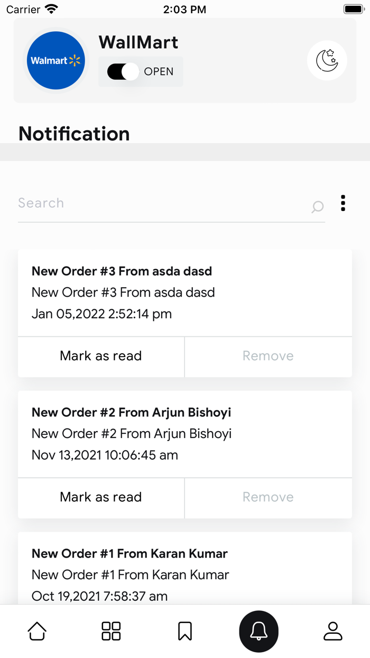The width and height of the screenshot is (370, 658).
Task: Tap the WallMart store name
Action: point(138,42)
